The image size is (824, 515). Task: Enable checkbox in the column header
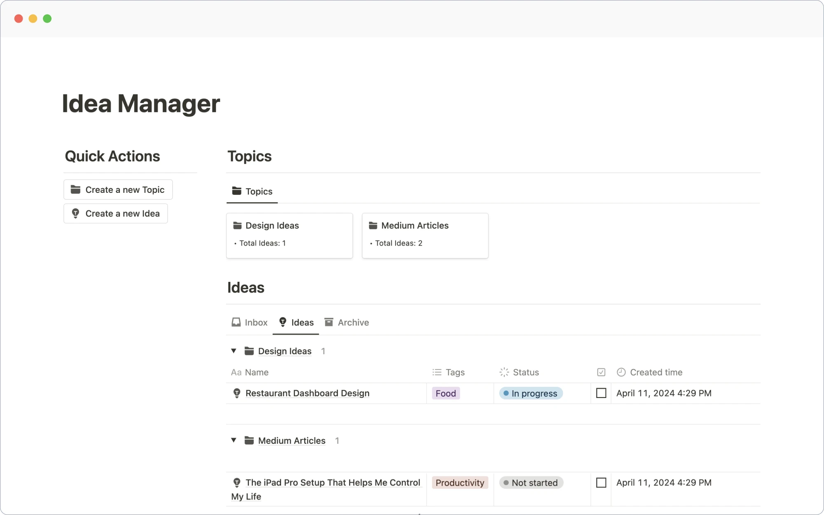(x=600, y=372)
